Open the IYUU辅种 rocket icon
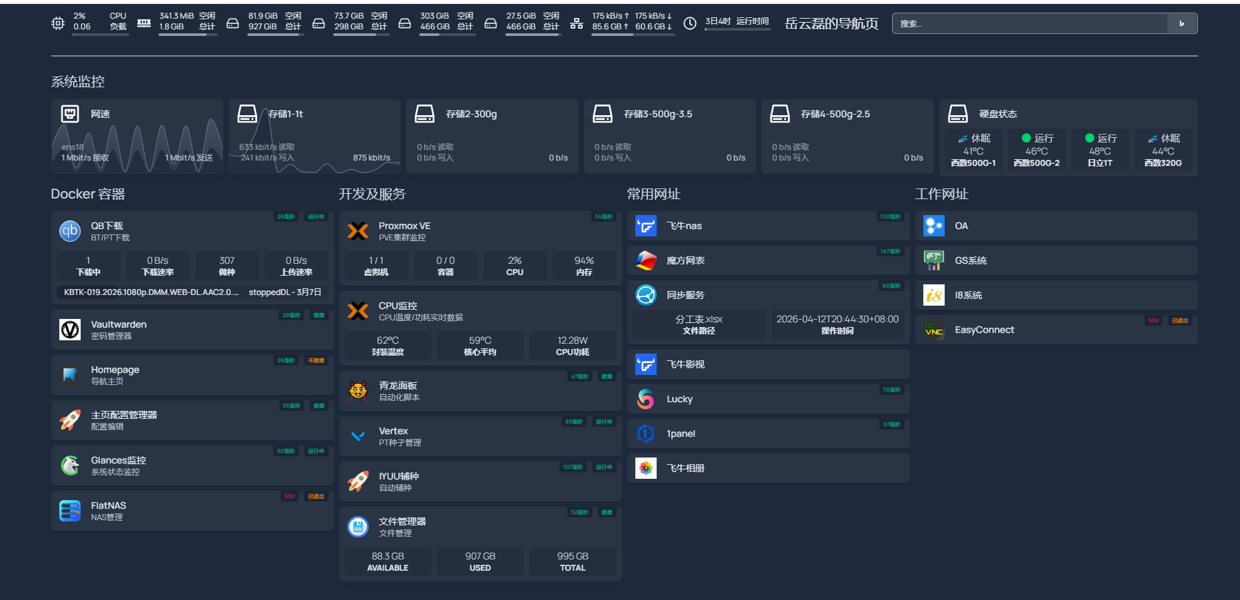This screenshot has height=600, width=1240. point(358,481)
